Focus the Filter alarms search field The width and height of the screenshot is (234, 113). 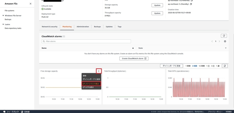click(86, 41)
